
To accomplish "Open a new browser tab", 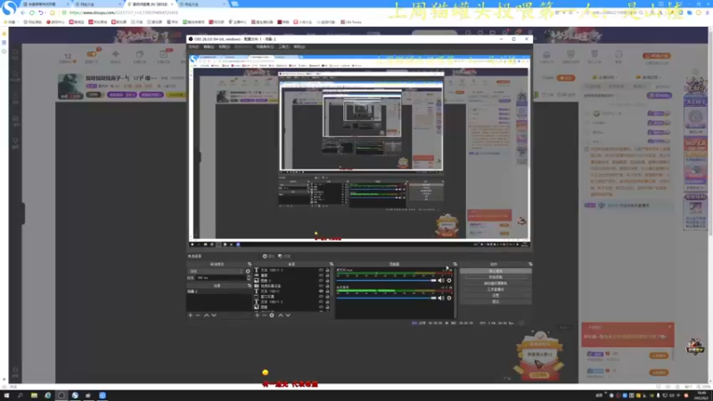I will click(234, 4).
